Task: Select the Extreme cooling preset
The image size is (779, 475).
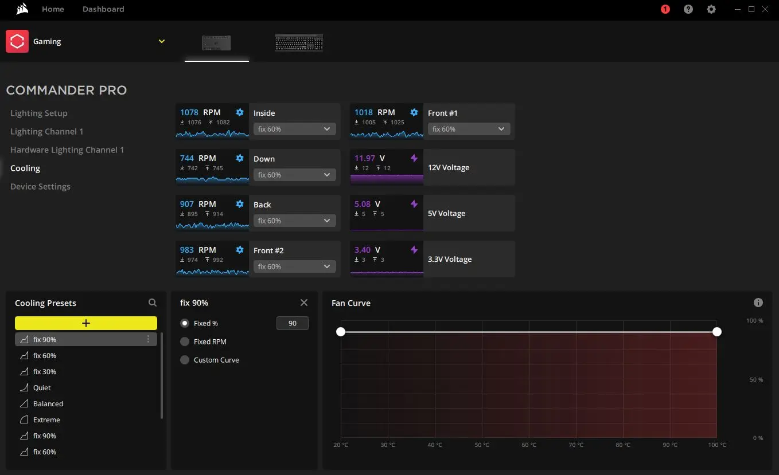Action: (86, 420)
